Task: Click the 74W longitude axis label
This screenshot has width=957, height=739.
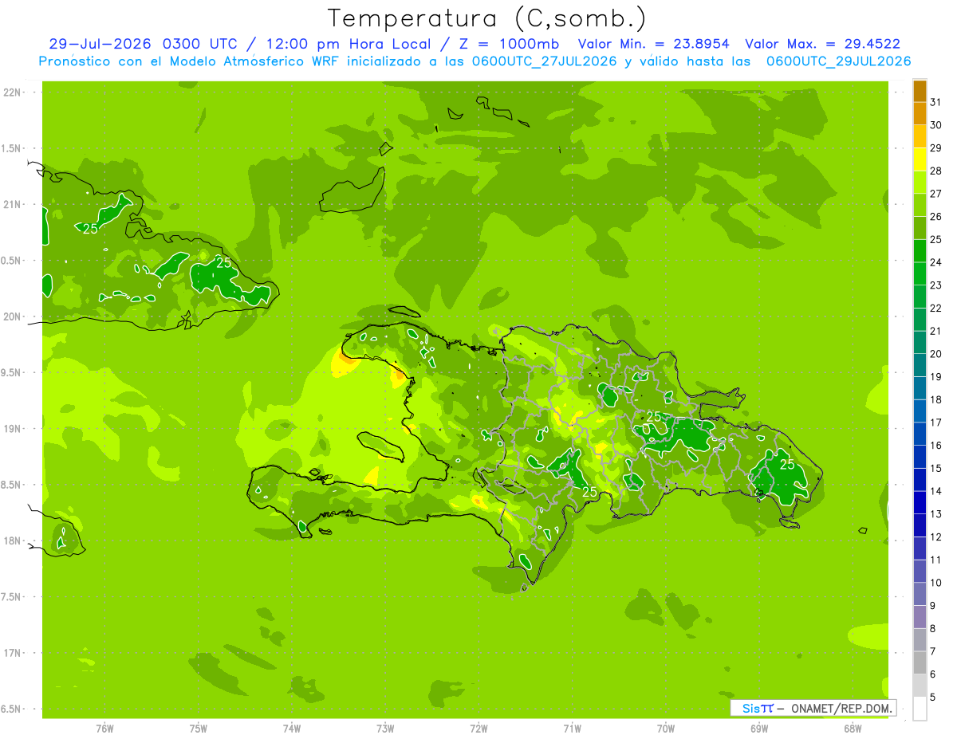Action: click(x=292, y=729)
